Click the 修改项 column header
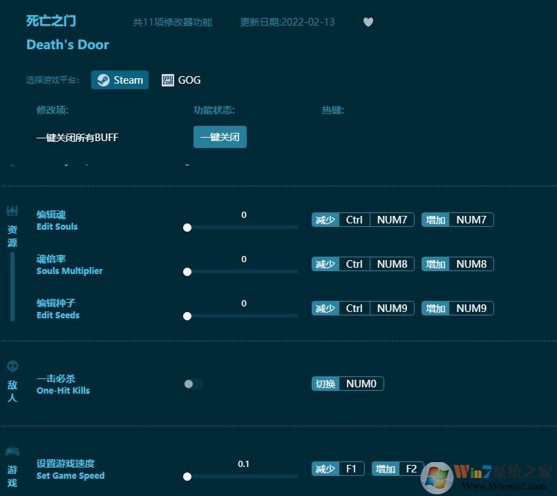Image resolution: width=557 pixels, height=496 pixels. (53, 110)
